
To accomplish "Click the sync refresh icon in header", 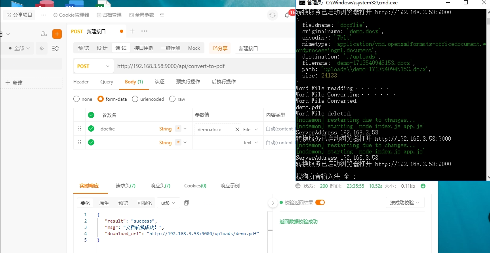I will [273, 15].
